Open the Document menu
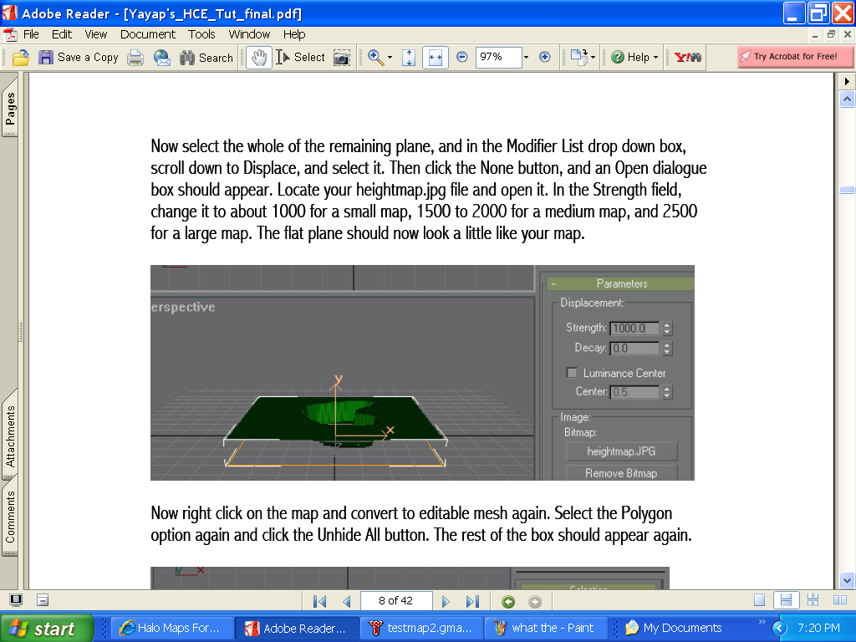856x642 pixels. click(147, 34)
